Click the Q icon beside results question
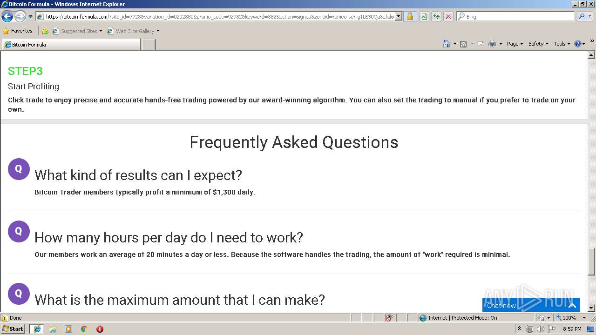596x335 pixels. 19,169
